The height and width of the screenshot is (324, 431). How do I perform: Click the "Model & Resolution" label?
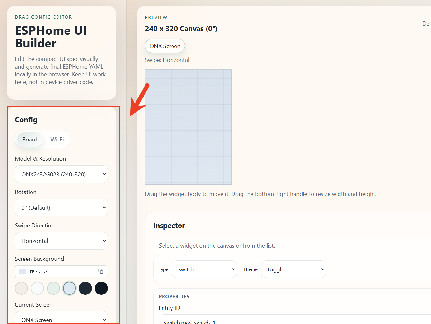40,159
